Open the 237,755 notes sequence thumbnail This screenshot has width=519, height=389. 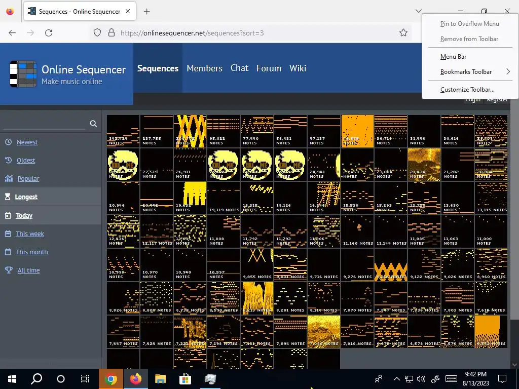point(157,131)
